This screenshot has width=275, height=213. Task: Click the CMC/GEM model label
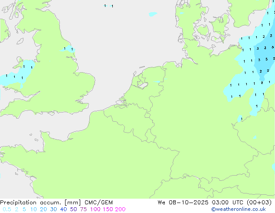click(98, 203)
